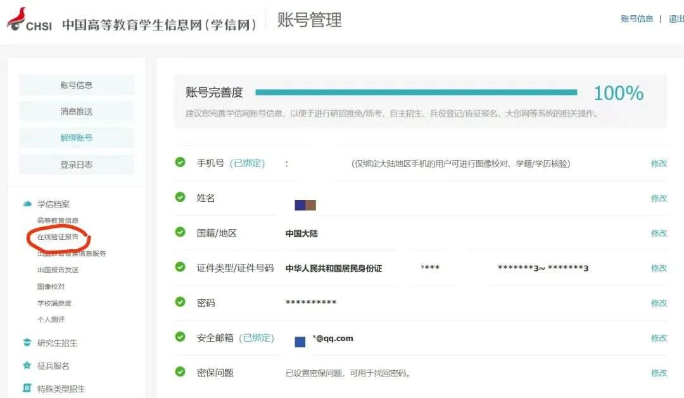The image size is (684, 398).
Task: Expand the 征兵报名 section
Action: pyautogui.click(x=54, y=366)
